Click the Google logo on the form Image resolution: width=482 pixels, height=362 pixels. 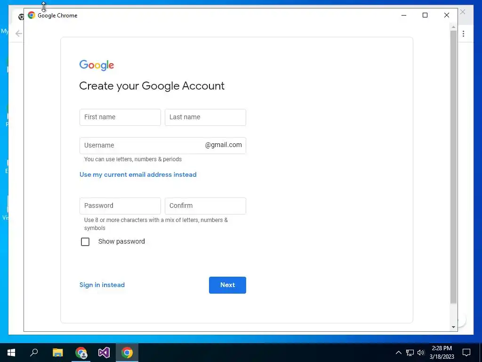coord(96,65)
